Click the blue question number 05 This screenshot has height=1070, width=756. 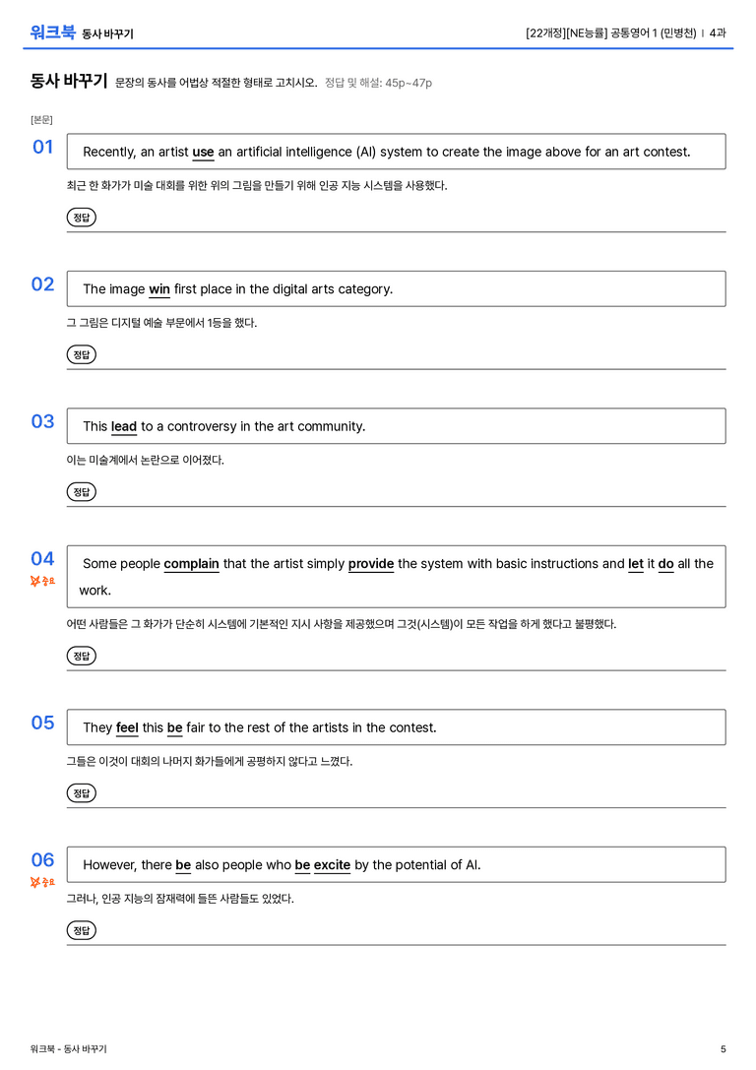coord(43,723)
